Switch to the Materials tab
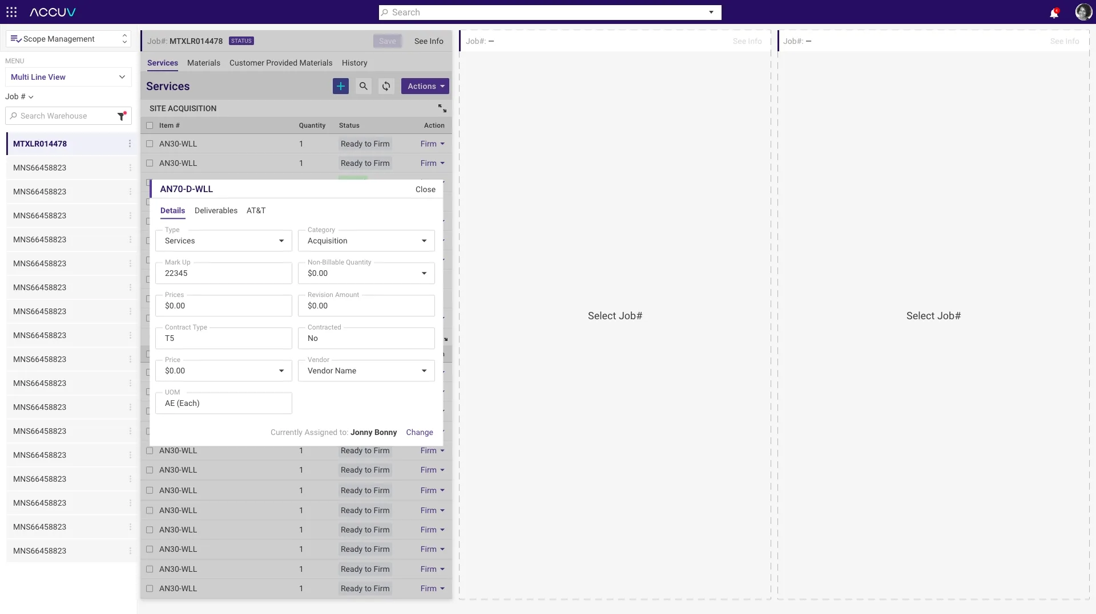Image resolution: width=1096 pixels, height=614 pixels. click(x=204, y=63)
